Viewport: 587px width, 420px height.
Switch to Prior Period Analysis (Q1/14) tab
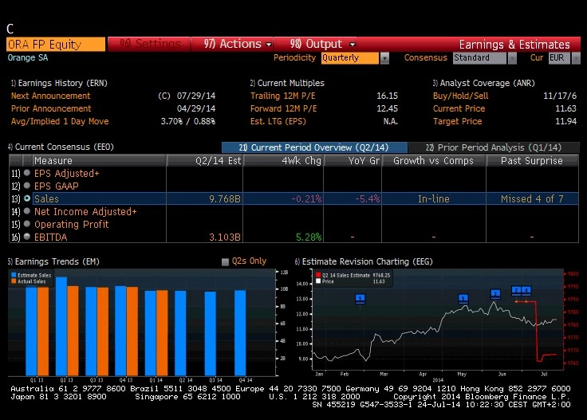click(x=494, y=147)
